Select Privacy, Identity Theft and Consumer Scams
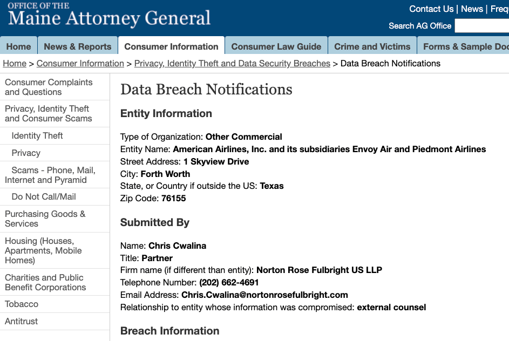 [x=49, y=113]
